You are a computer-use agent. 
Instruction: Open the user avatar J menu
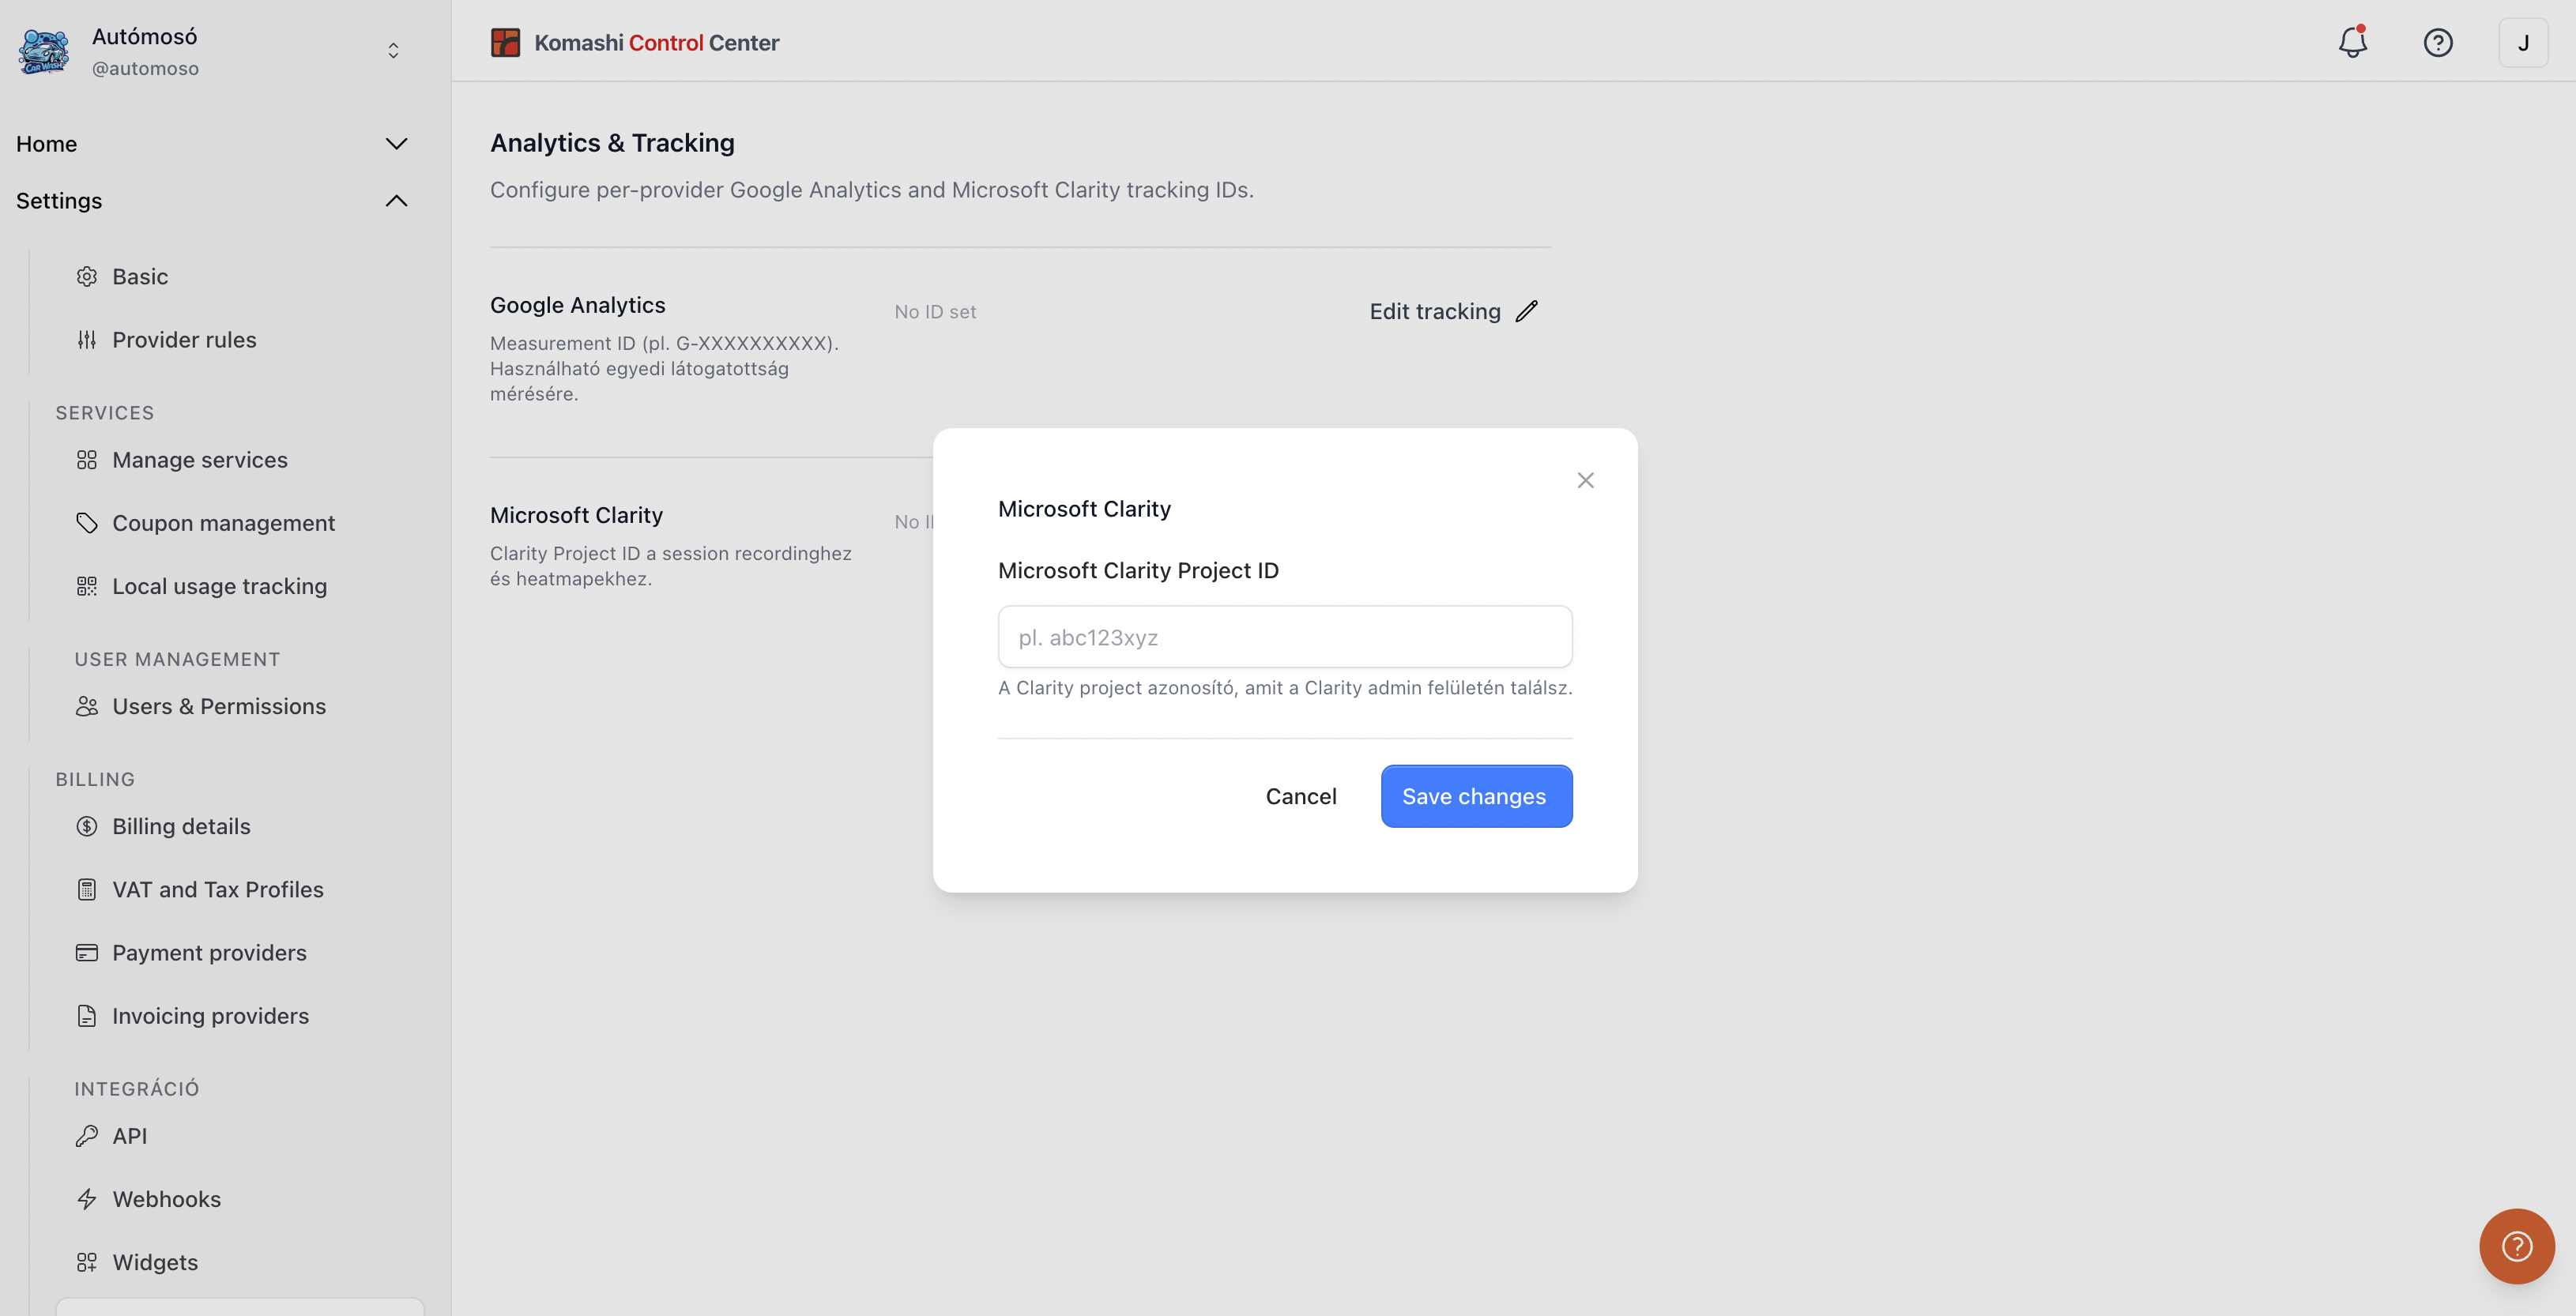[2523, 42]
